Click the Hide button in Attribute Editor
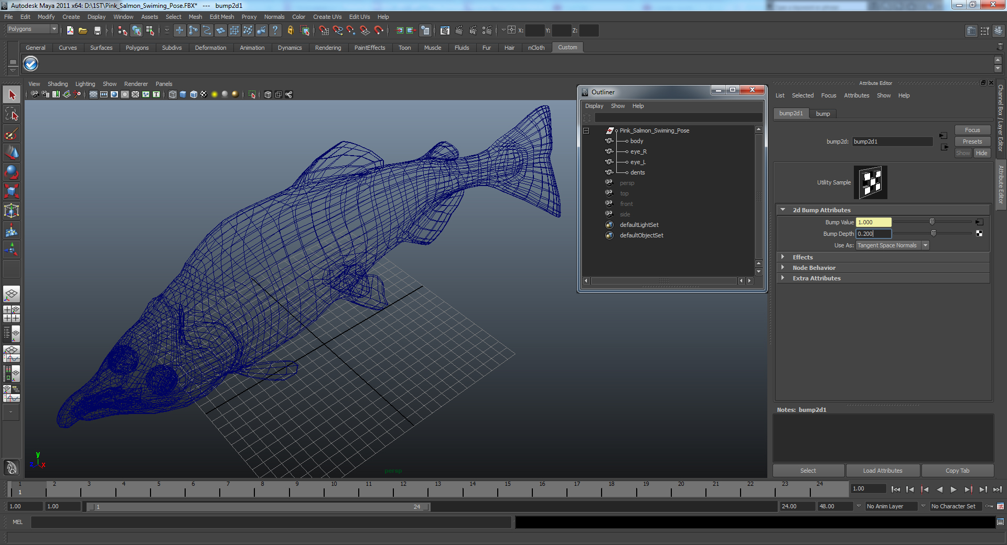Image resolution: width=1007 pixels, height=545 pixels. pyautogui.click(x=982, y=153)
